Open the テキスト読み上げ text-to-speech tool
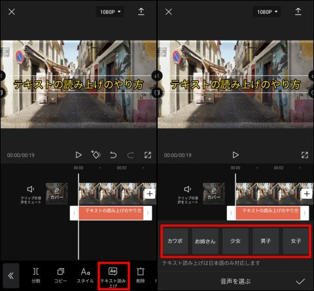Screen dimensions: 314x291 click(x=113, y=277)
